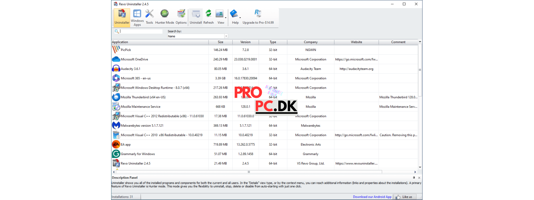Sort by the Application column header

pyautogui.click(x=160, y=42)
